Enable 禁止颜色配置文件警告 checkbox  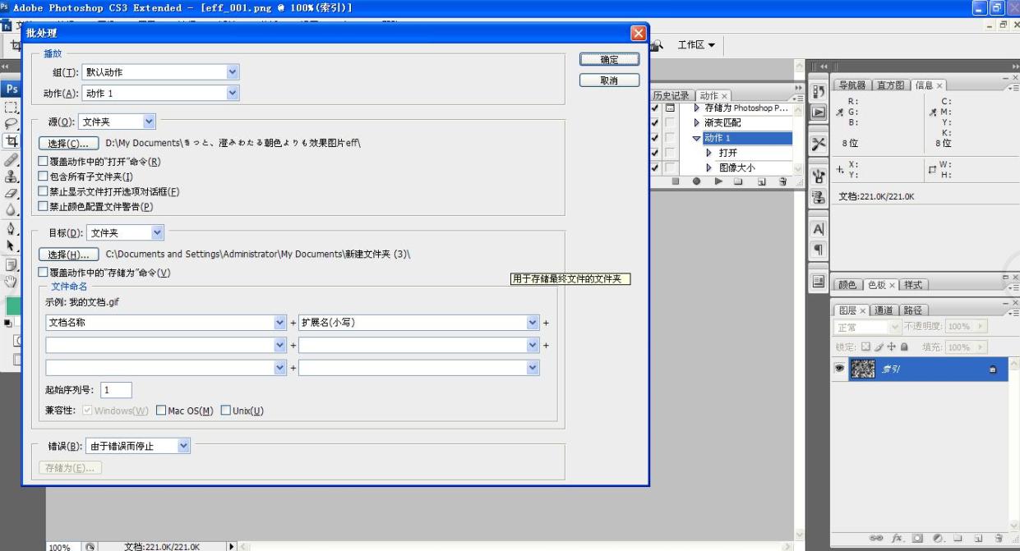(44, 206)
